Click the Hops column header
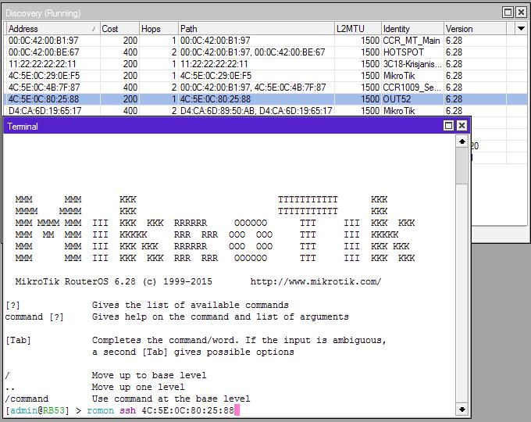 click(159, 29)
